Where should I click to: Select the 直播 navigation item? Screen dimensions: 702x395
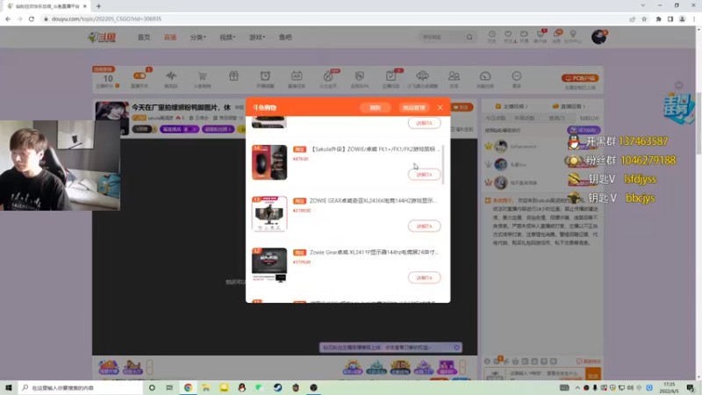(170, 37)
